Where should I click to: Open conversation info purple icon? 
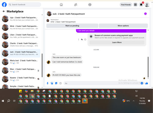click(145, 14)
